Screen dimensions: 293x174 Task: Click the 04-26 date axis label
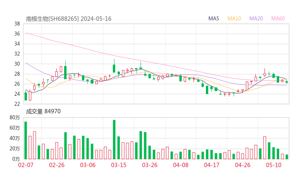243,165
